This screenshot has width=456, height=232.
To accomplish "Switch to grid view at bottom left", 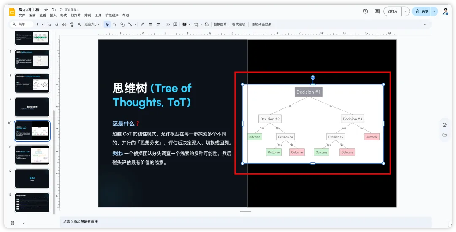I will (13, 223).
